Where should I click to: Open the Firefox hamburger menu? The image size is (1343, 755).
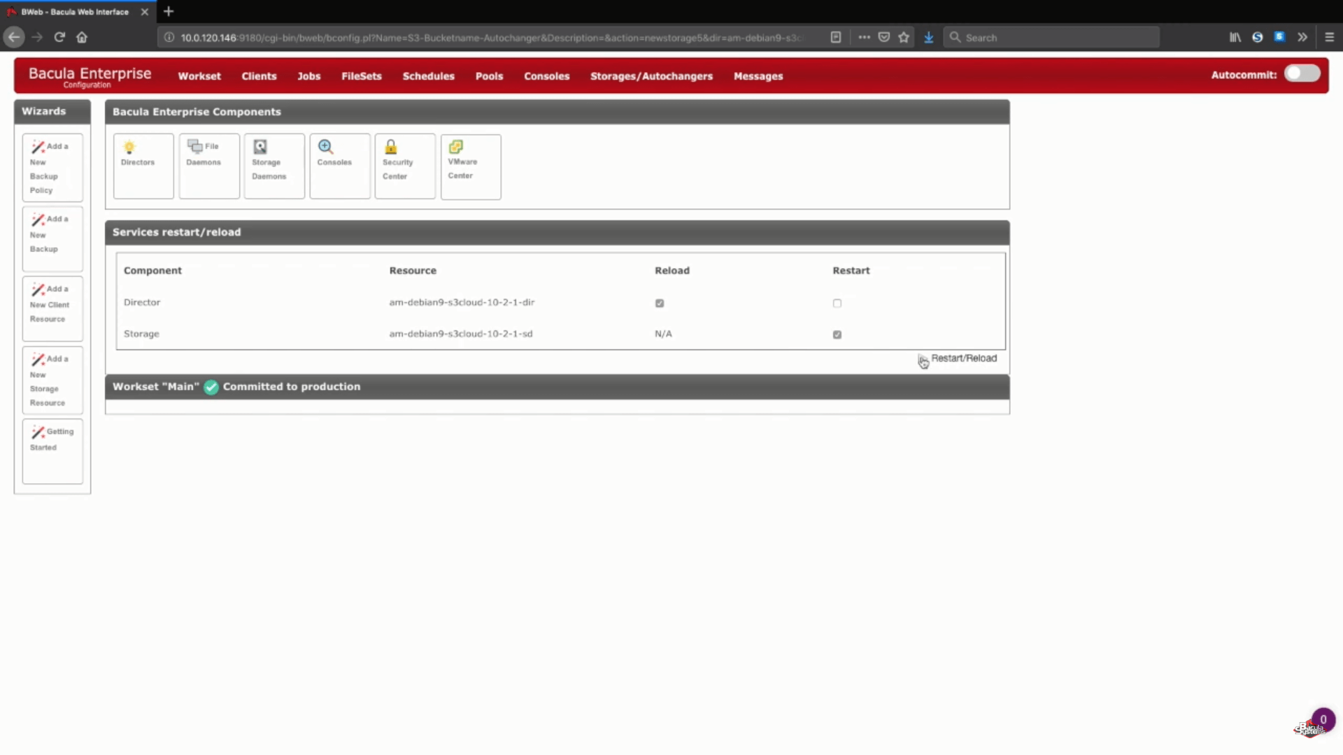(x=1330, y=37)
